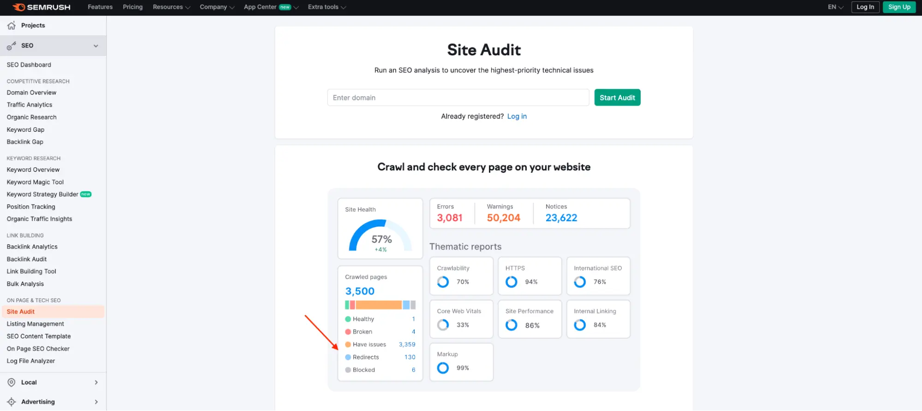Screen dimensions: 922x411
Task: Go to Features in top navigation
Action: [x=100, y=7]
